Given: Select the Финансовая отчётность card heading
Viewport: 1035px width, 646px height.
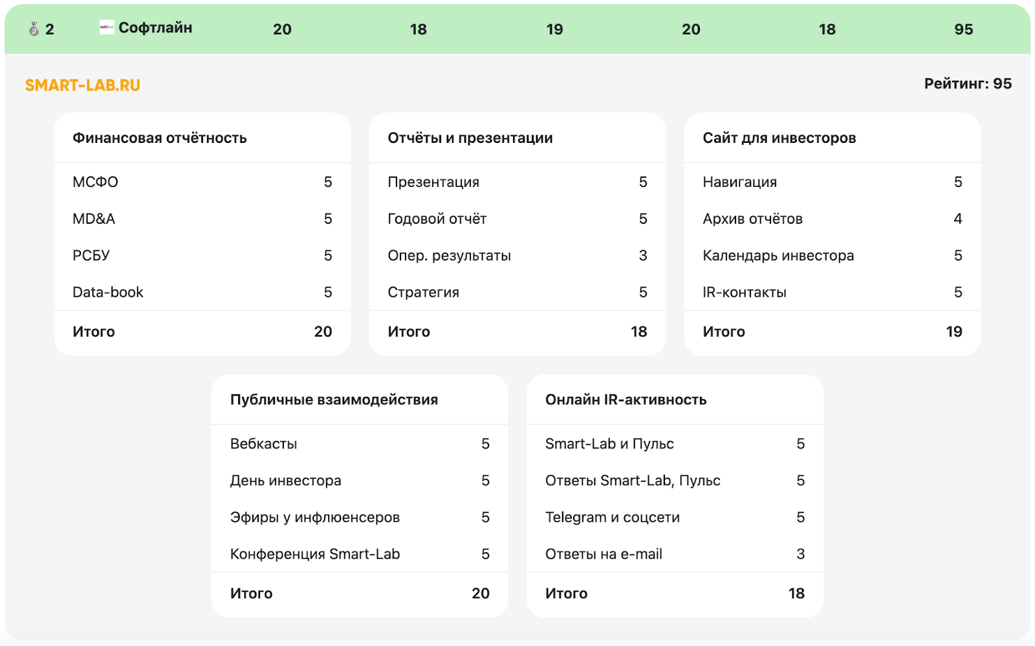Looking at the screenshot, I should point(160,138).
